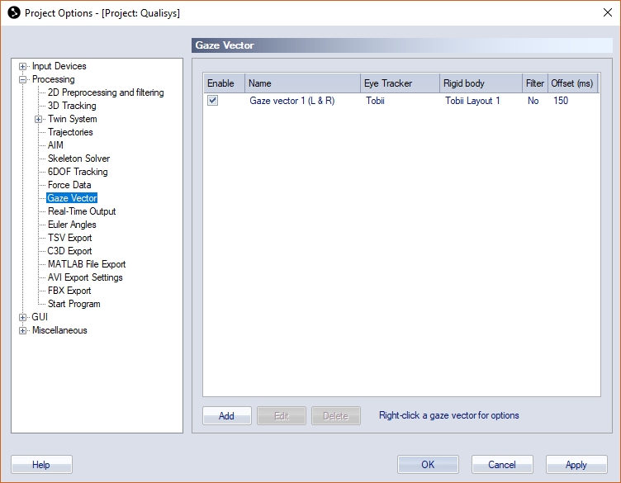Collapse the Processing tree node

point(23,80)
